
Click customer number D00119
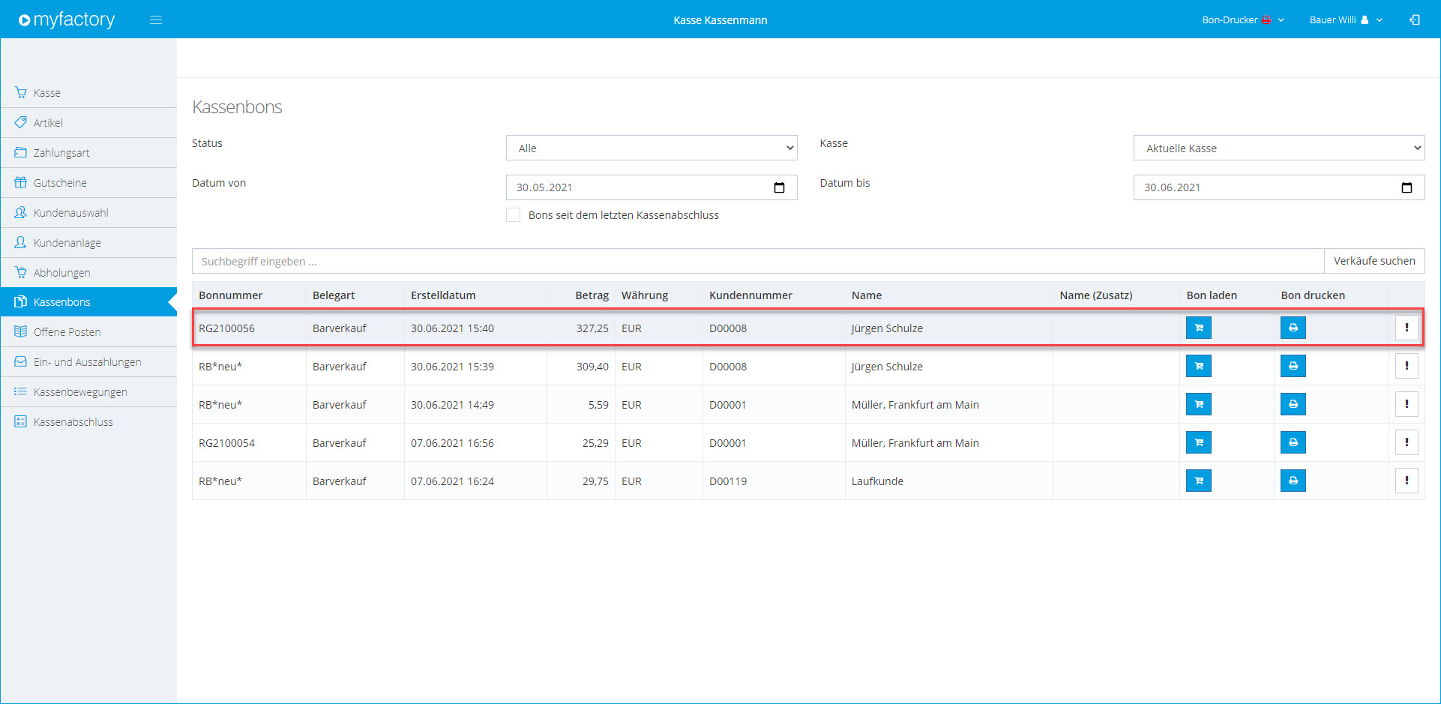(728, 481)
